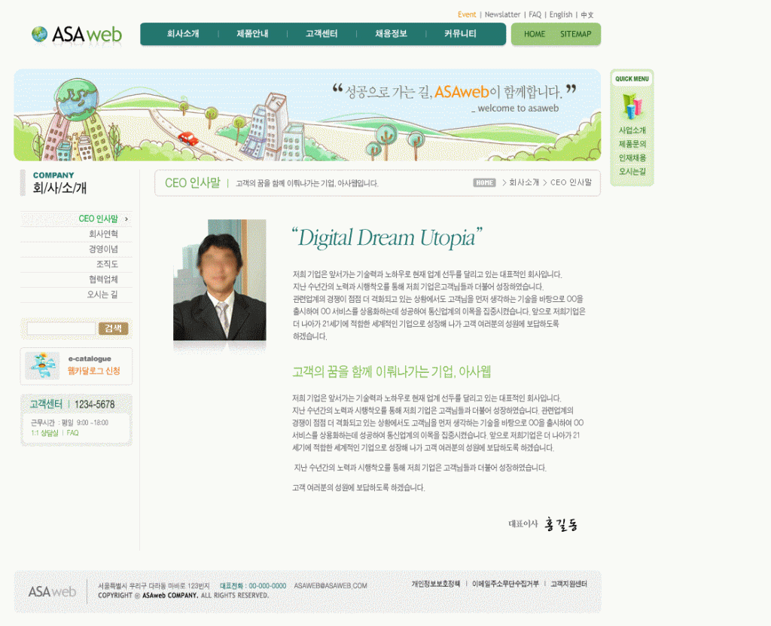Open 채용정보 navigation menu

pos(391,34)
